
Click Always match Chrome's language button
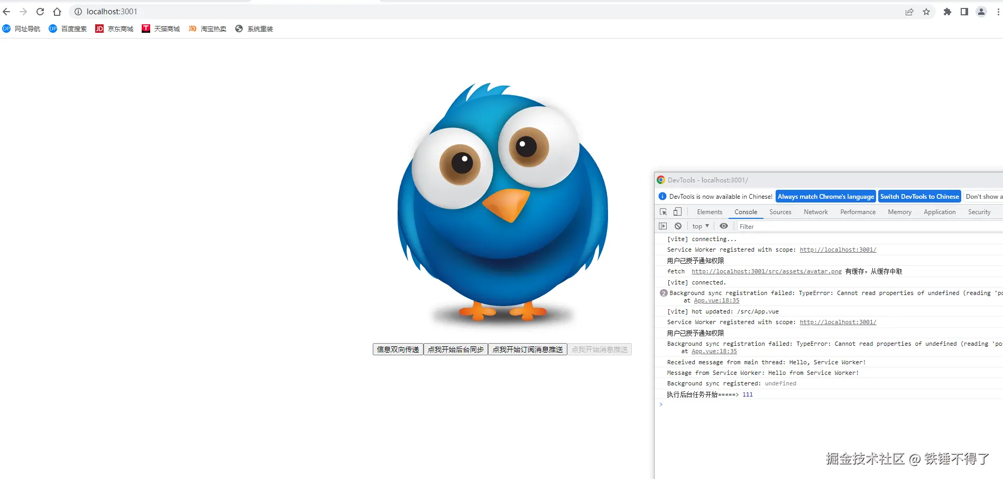(826, 197)
